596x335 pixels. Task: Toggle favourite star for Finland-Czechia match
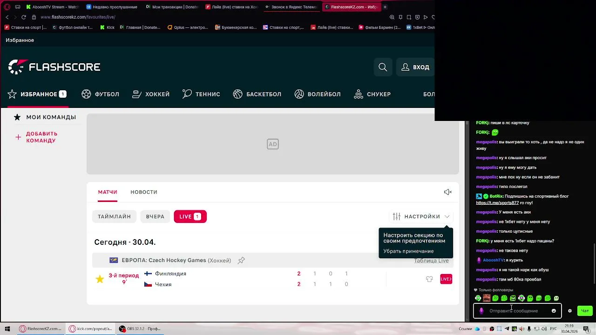coord(100,279)
